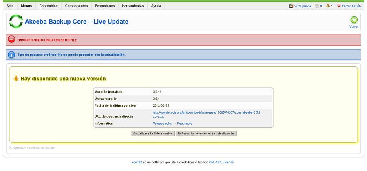
Task: Click the Joomla! footer link
Action: click(x=137, y=162)
